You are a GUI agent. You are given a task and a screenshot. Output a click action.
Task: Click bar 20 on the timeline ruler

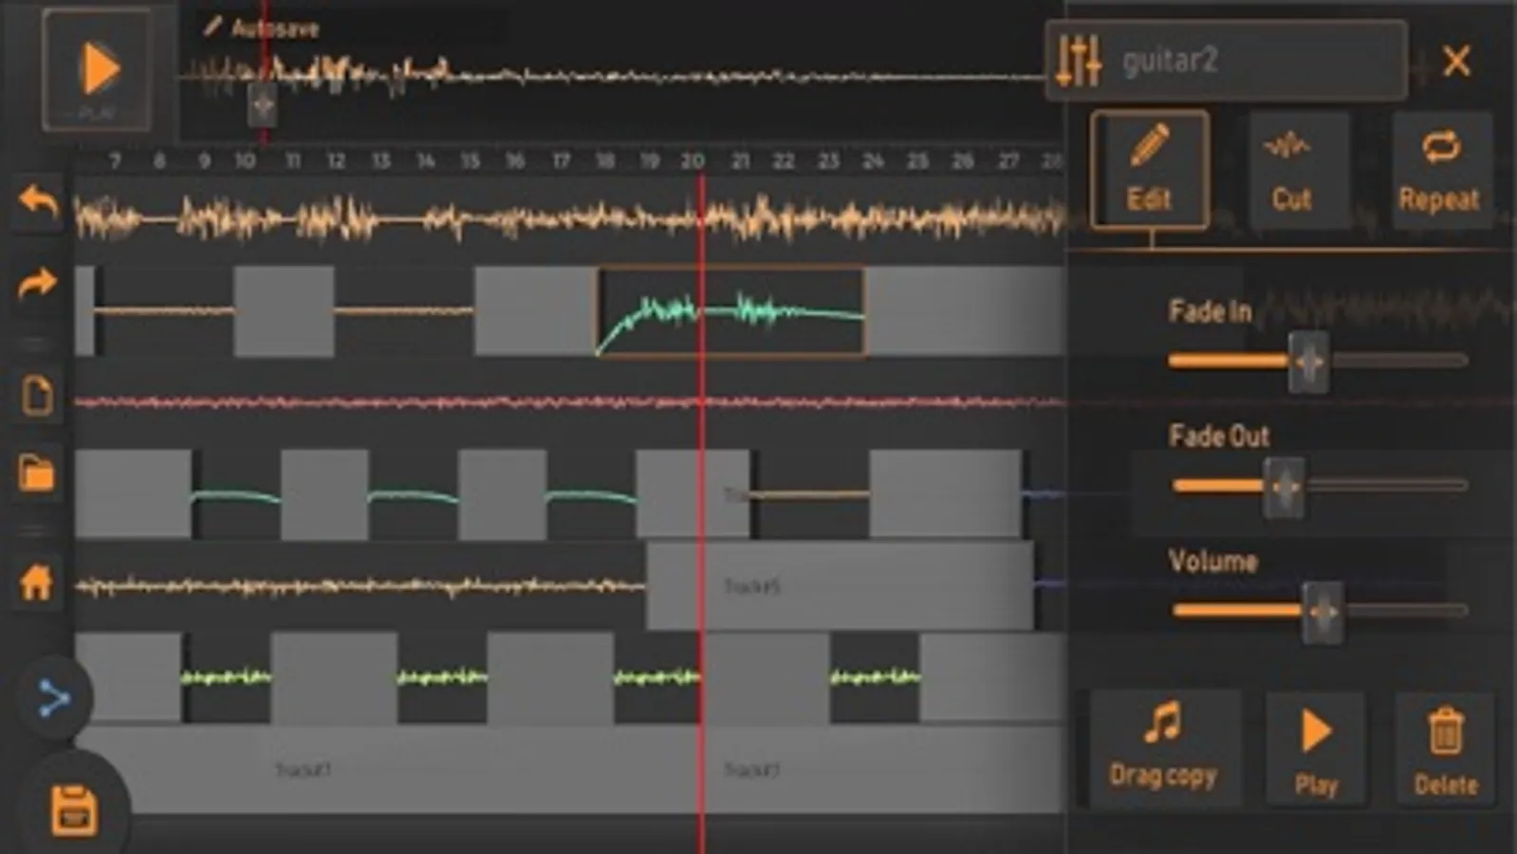point(693,160)
